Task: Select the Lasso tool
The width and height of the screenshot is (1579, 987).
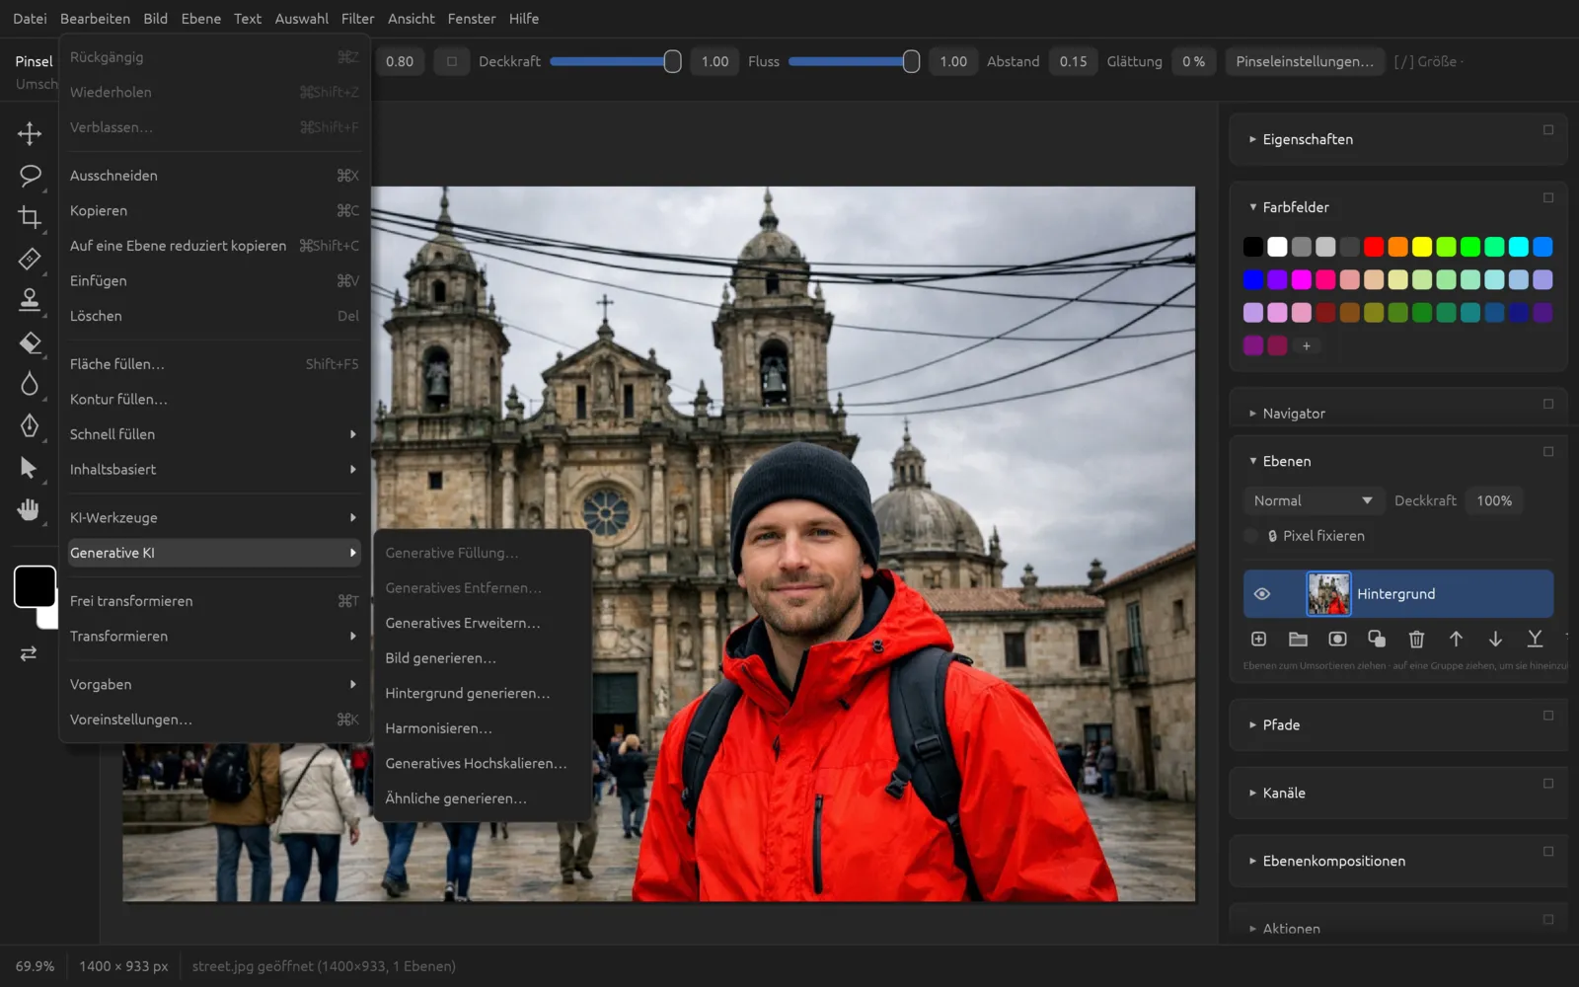Action: (x=30, y=176)
